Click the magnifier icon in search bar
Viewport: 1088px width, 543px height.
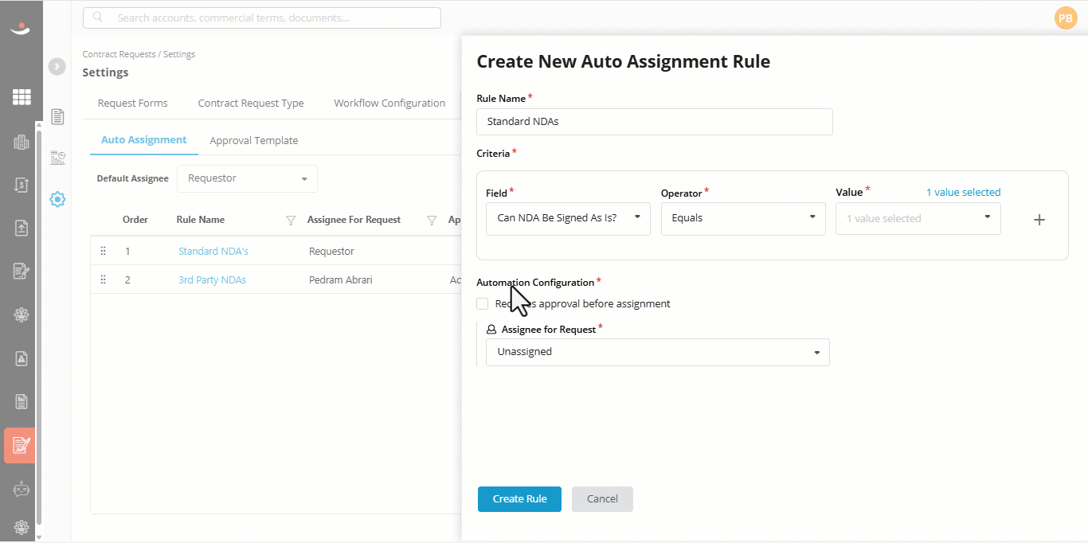tap(97, 18)
